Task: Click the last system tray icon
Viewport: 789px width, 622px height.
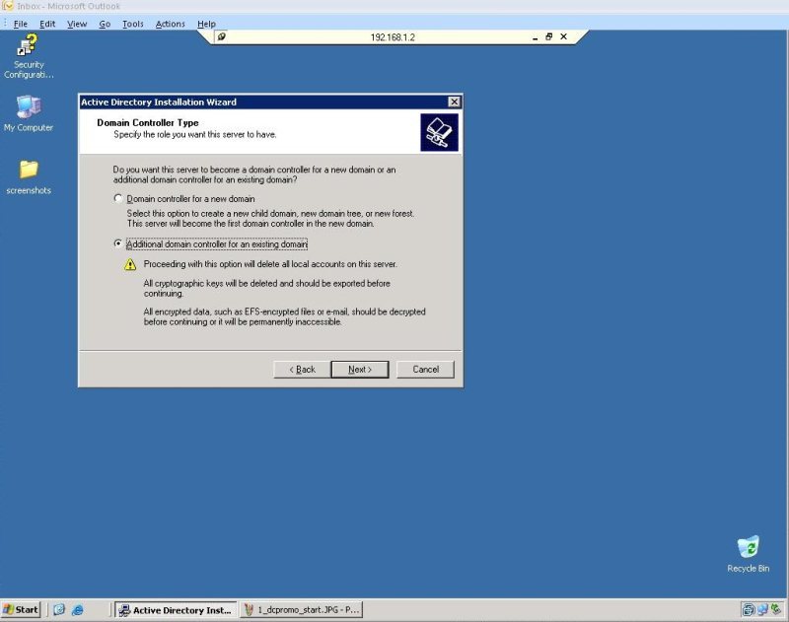Action: pos(776,609)
